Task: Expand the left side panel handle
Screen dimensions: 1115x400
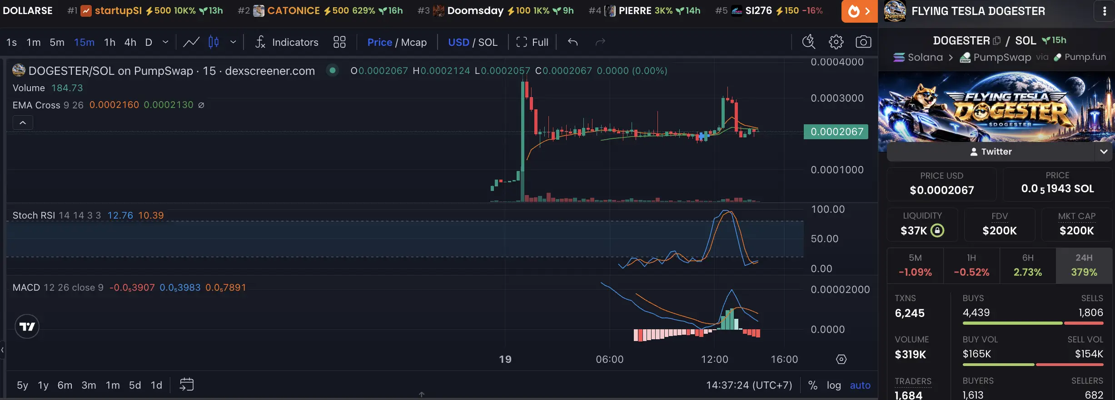Action: coord(2,350)
